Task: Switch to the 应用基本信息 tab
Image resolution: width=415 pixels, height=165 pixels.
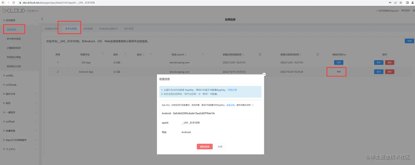Action: 51,28
